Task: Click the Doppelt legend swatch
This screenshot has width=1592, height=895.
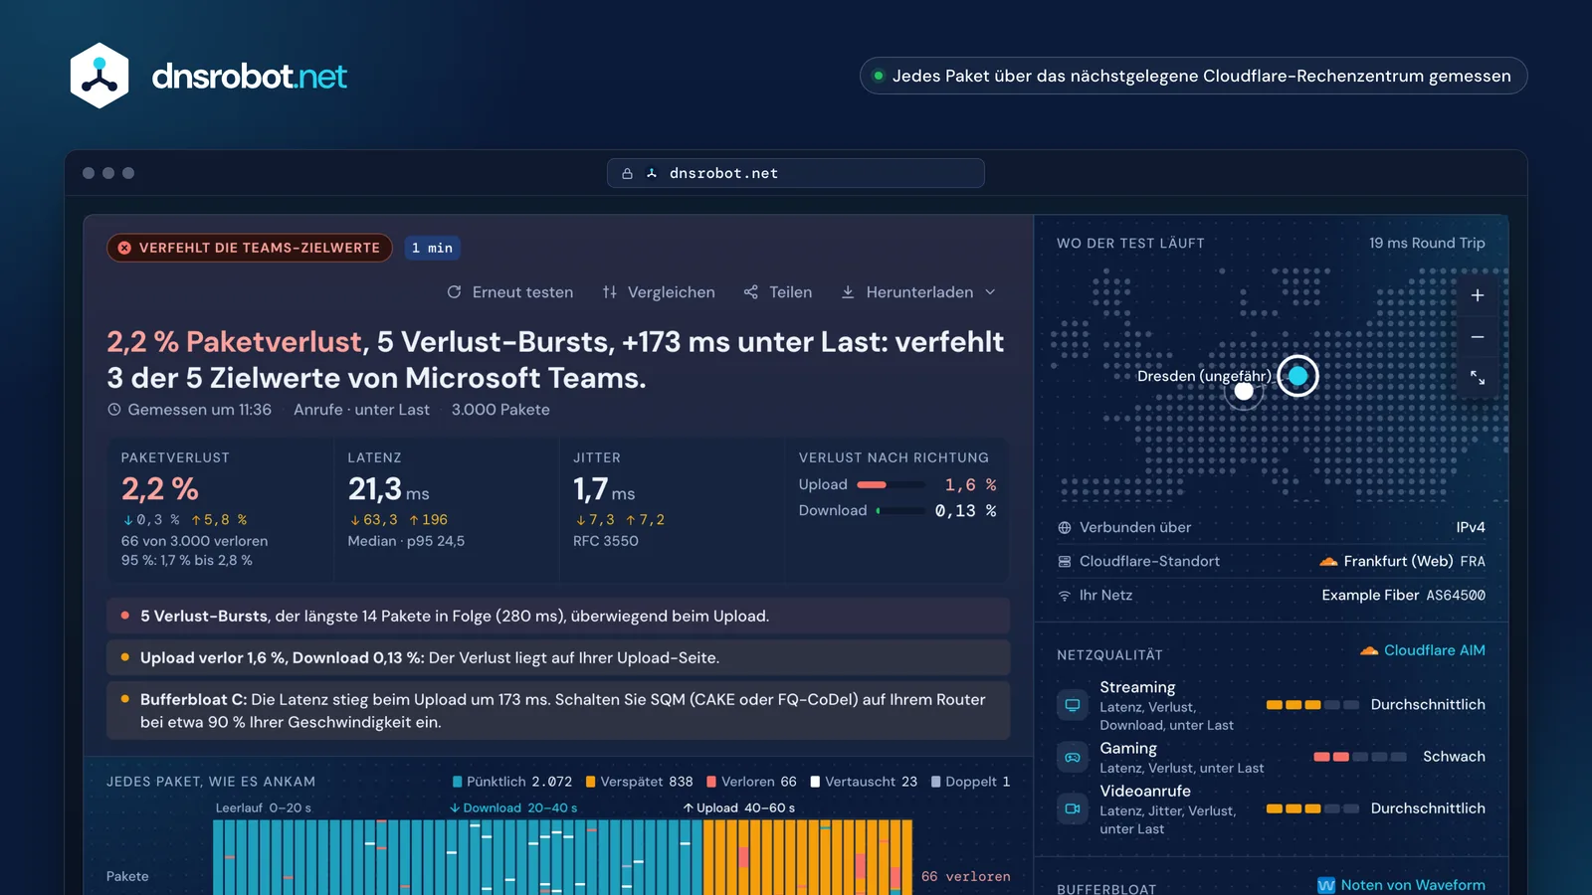Action: click(x=935, y=782)
